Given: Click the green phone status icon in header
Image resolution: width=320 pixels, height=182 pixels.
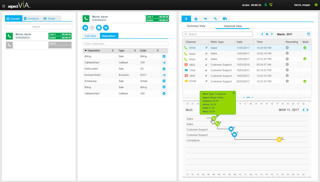Looking at the screenshot, I should click(271, 4).
